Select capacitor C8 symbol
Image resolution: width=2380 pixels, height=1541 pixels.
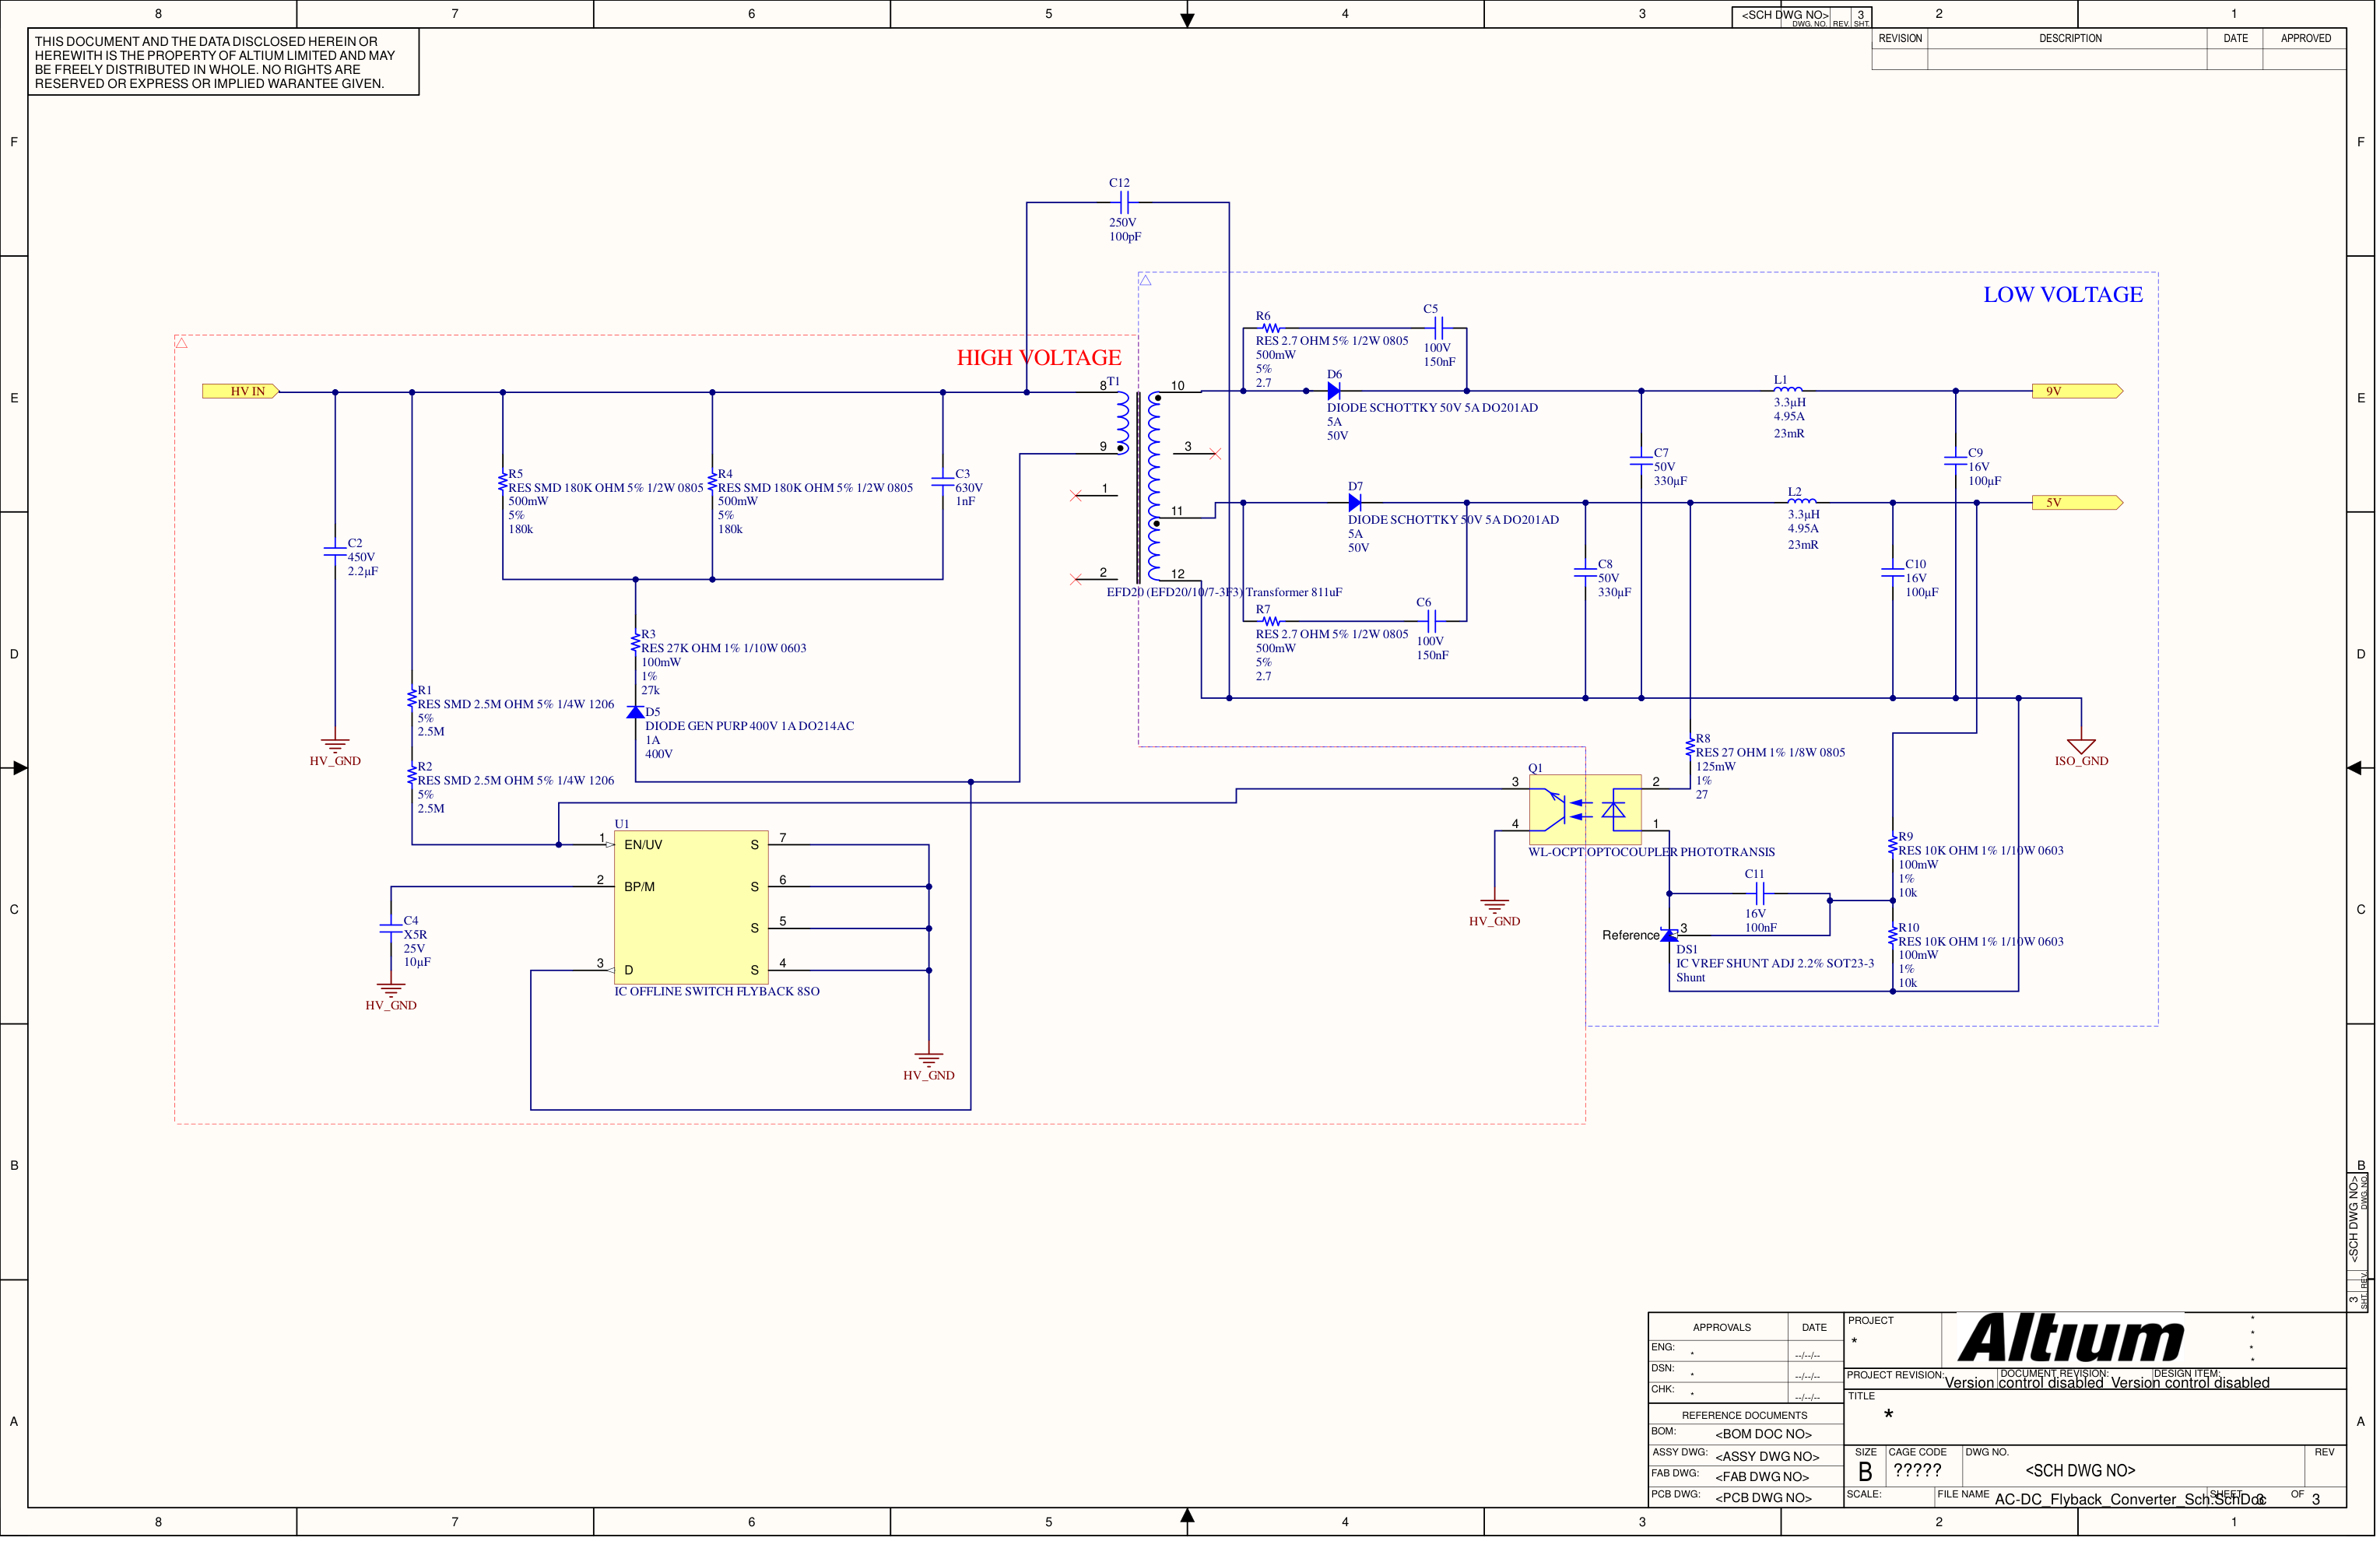[1585, 572]
